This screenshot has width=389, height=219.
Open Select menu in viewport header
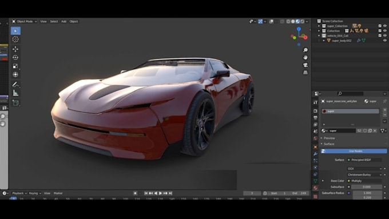(54, 22)
